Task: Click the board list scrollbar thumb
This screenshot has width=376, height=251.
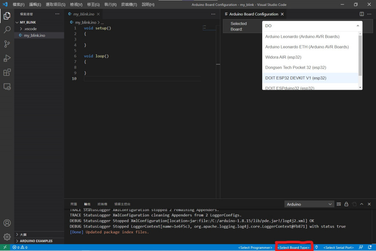Action: pyautogui.click(x=360, y=55)
